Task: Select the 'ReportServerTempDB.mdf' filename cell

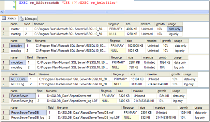Action: [x=89, y=113]
